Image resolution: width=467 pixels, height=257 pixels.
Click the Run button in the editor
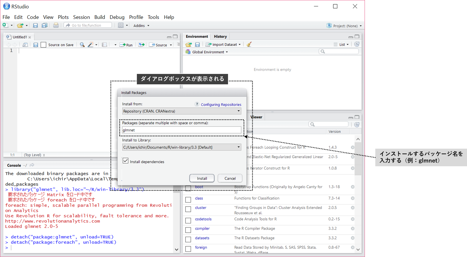126,45
